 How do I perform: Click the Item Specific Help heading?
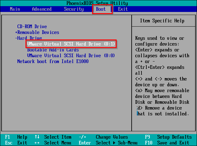(162, 21)
